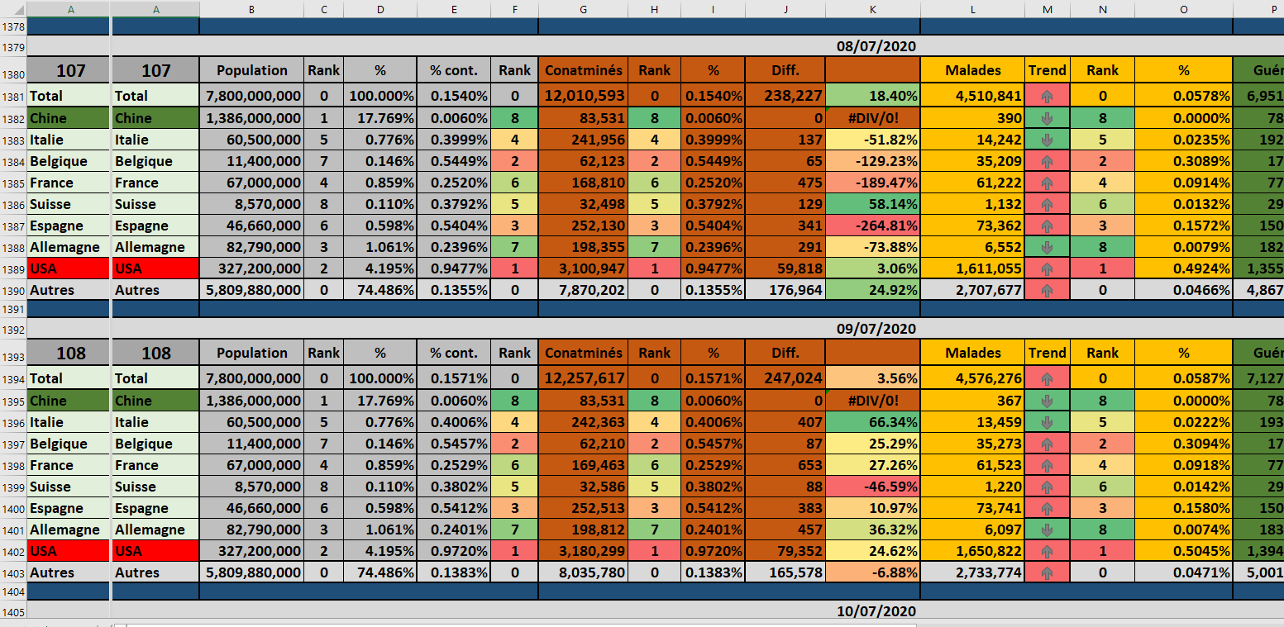Select Allemagne's trend arrow in row 1401
This screenshot has height=627, width=1284.
point(1047,530)
